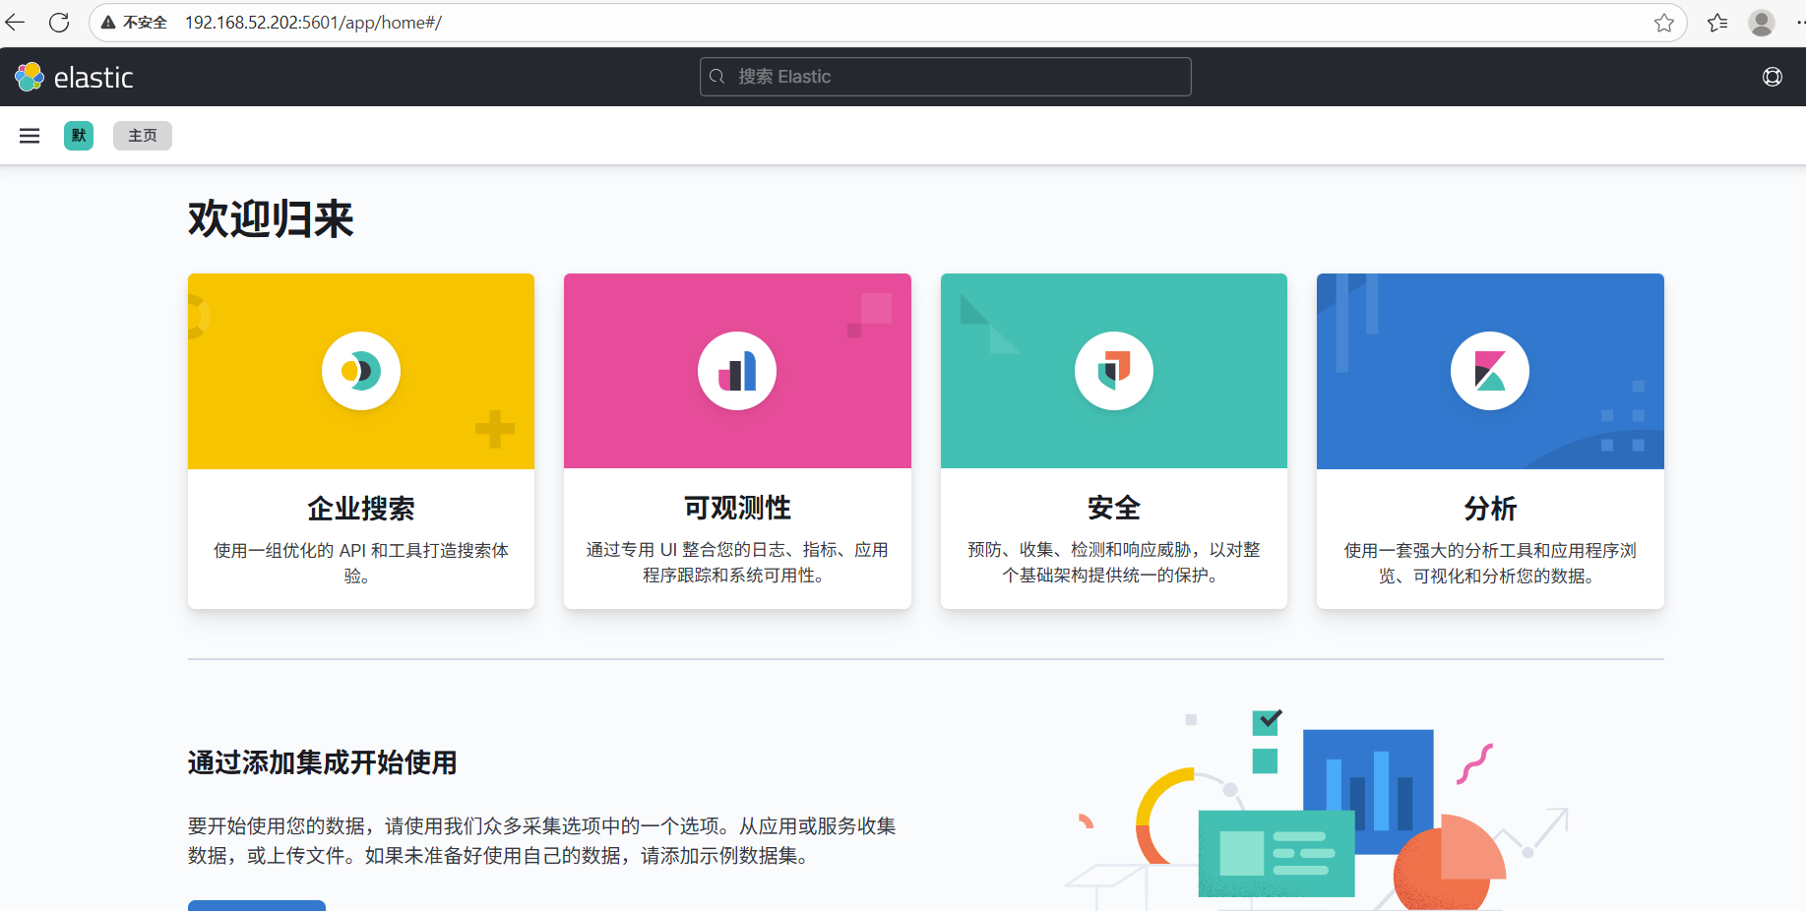Screen dimensions: 1806x911
Task: Click the analytics description text
Action: (x=1490, y=563)
